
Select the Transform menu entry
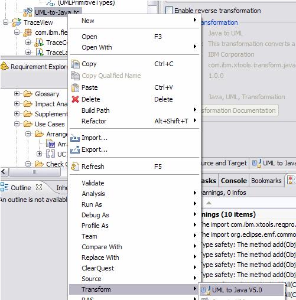(x=134, y=289)
